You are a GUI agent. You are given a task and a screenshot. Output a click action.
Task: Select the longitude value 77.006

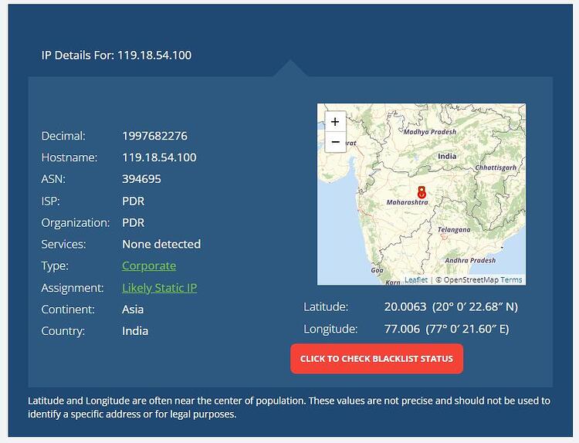(401, 329)
